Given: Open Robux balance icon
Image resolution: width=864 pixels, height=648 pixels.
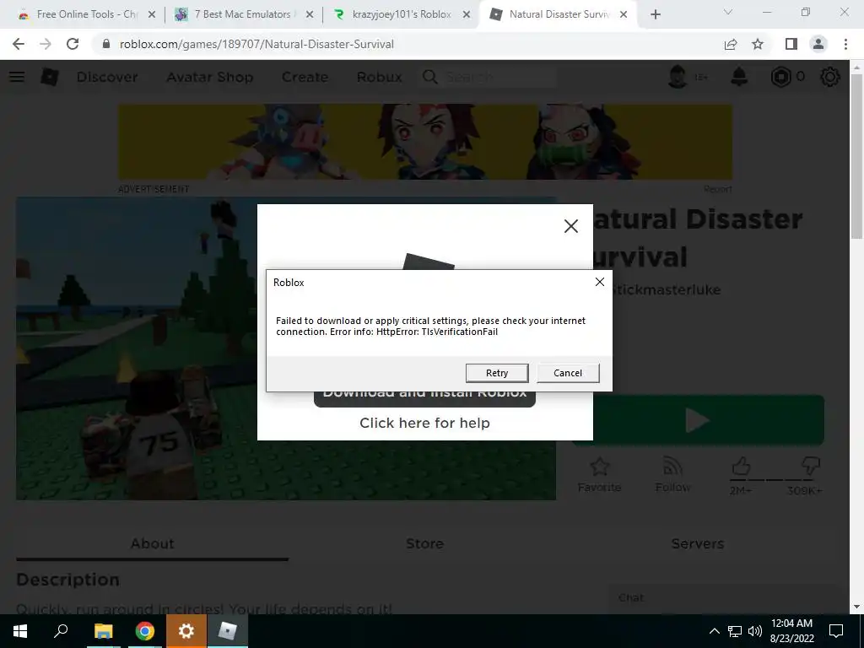Looking at the screenshot, I should (780, 77).
